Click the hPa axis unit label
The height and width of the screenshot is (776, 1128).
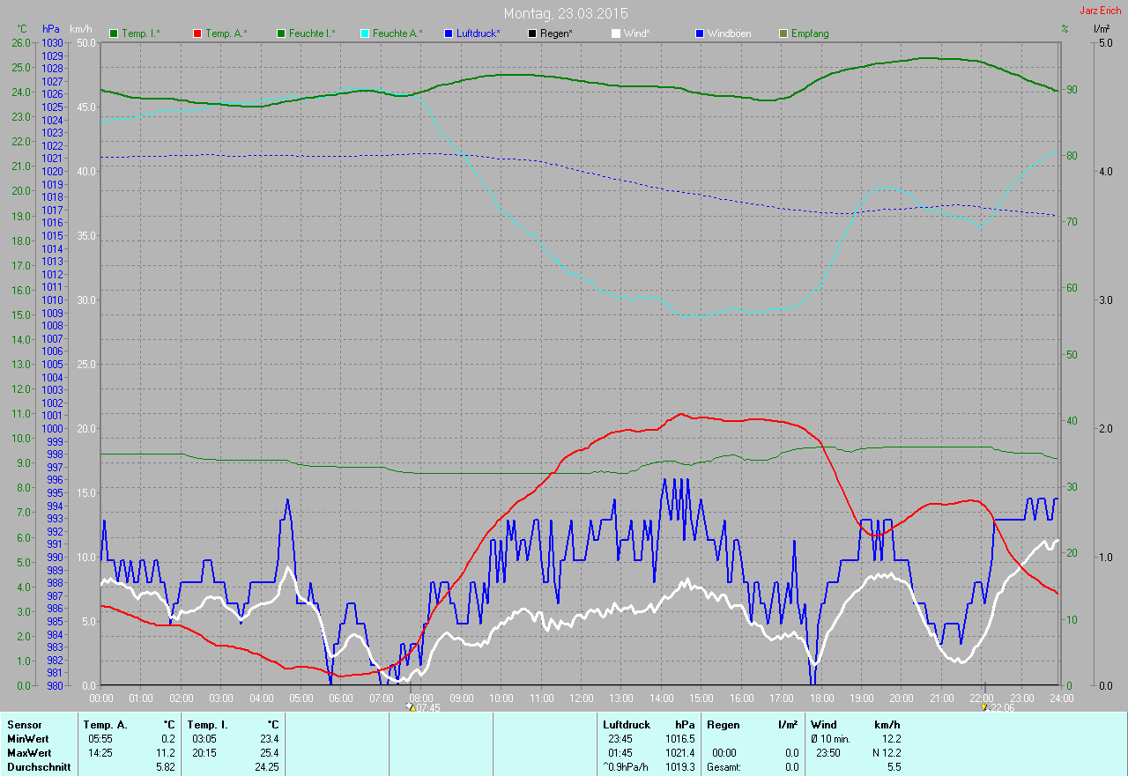click(51, 29)
